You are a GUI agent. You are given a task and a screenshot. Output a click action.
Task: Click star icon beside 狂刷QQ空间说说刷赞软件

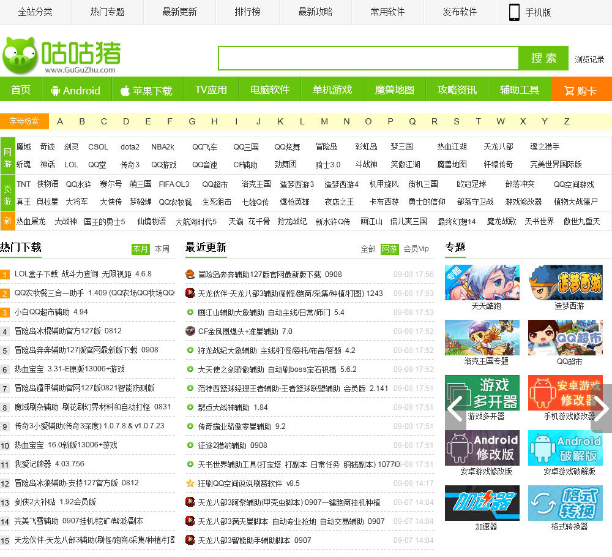click(190, 483)
